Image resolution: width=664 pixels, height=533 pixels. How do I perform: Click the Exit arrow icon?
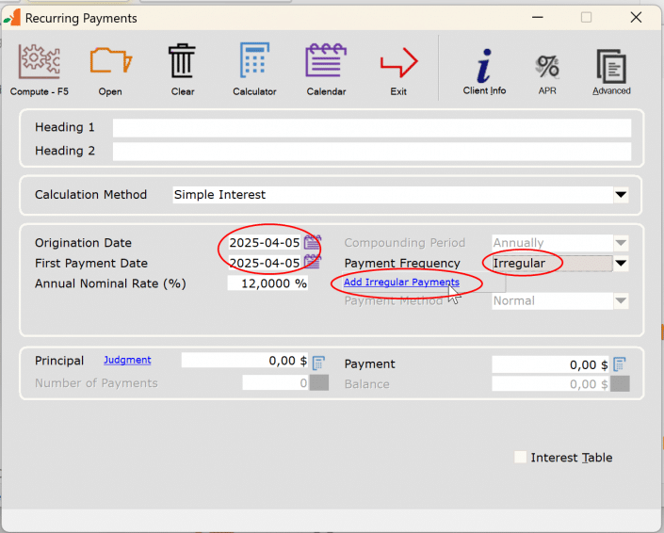click(398, 63)
